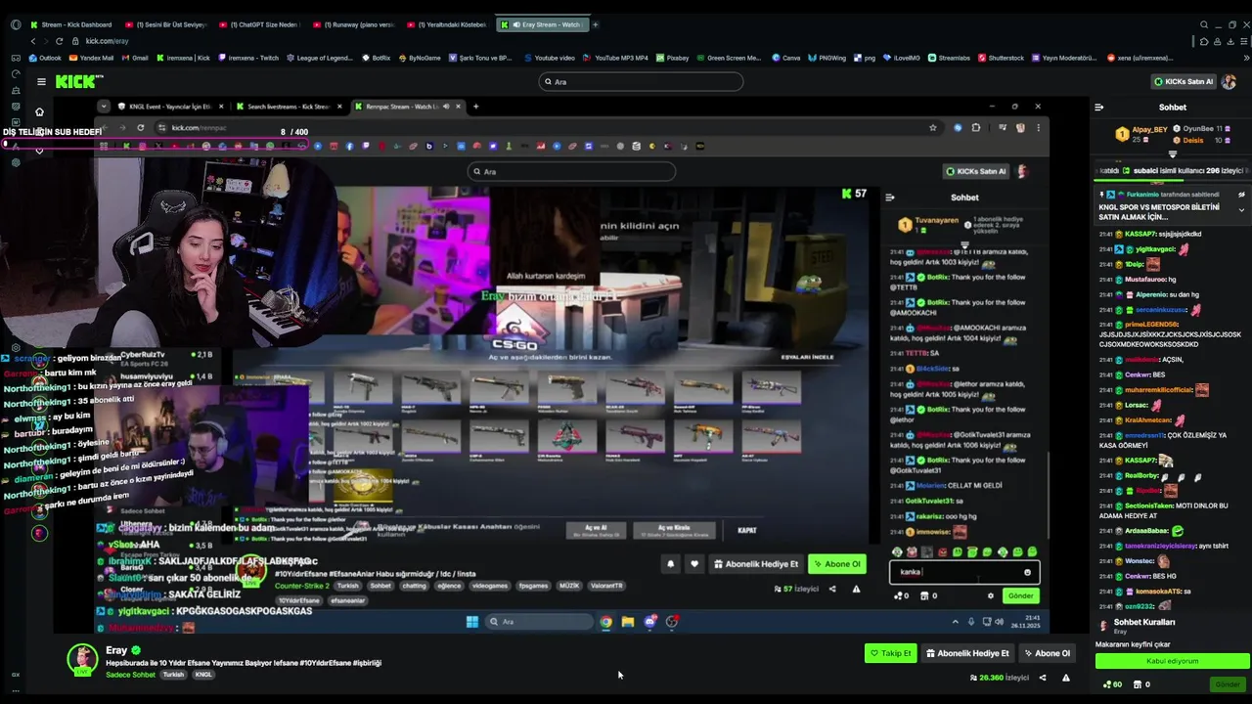
Task: Click Abonelik Hediye Et below Eray's video
Action: (967, 653)
